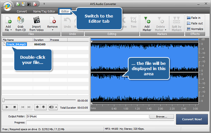Open the Add File dropdown arrow
This screenshot has height=133, width=211.
(11, 30)
